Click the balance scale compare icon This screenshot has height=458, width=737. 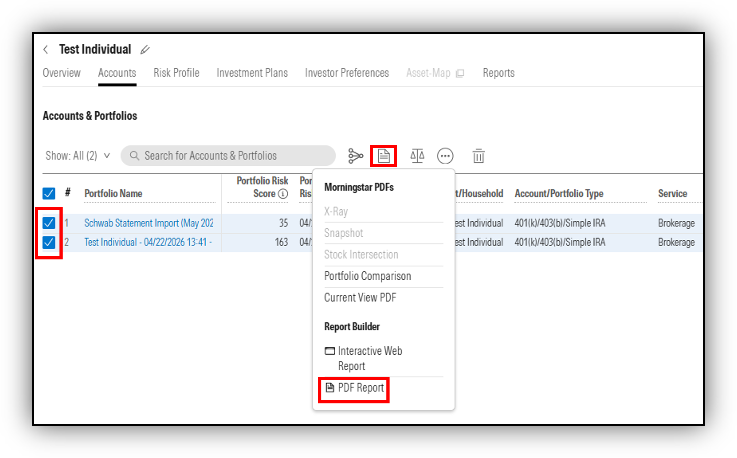pos(417,156)
